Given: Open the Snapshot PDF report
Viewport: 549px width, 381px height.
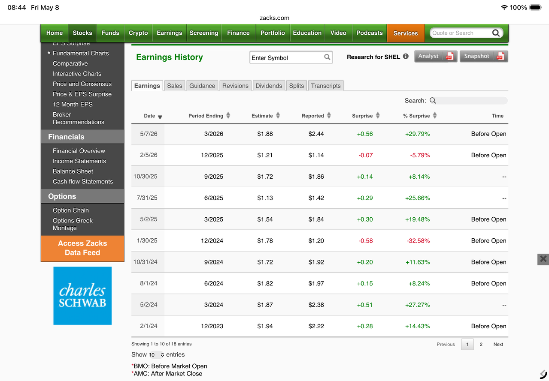Looking at the screenshot, I should point(484,56).
